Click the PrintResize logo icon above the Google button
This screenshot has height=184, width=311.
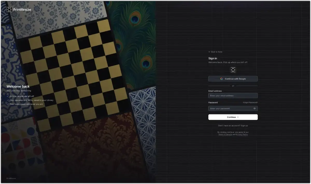pos(233,70)
